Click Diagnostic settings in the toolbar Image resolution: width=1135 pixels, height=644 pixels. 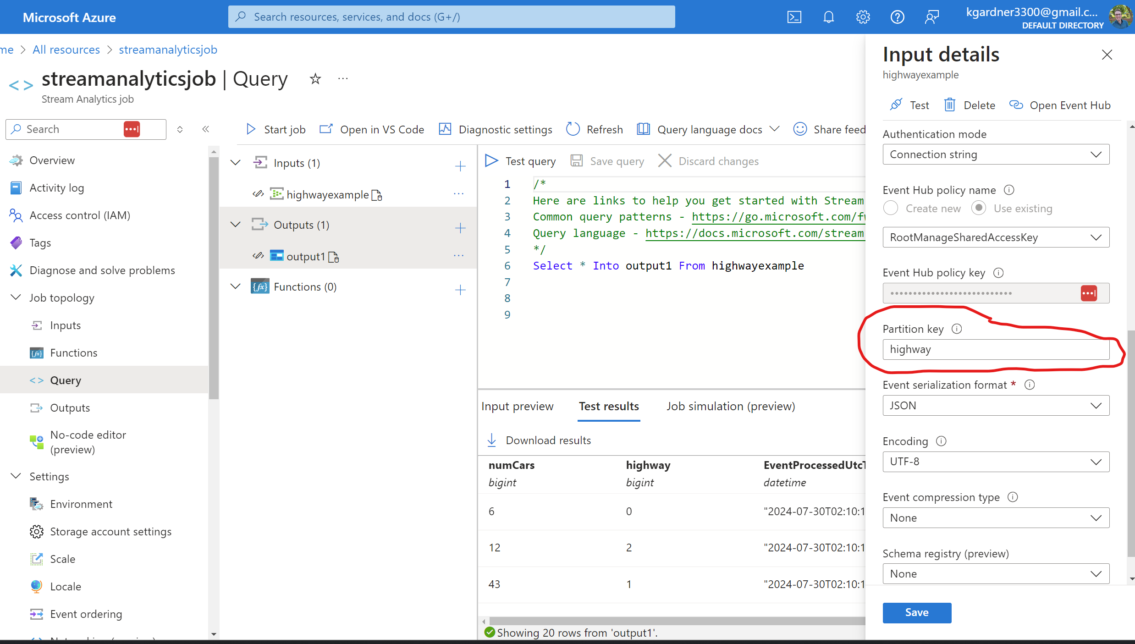pyautogui.click(x=496, y=129)
